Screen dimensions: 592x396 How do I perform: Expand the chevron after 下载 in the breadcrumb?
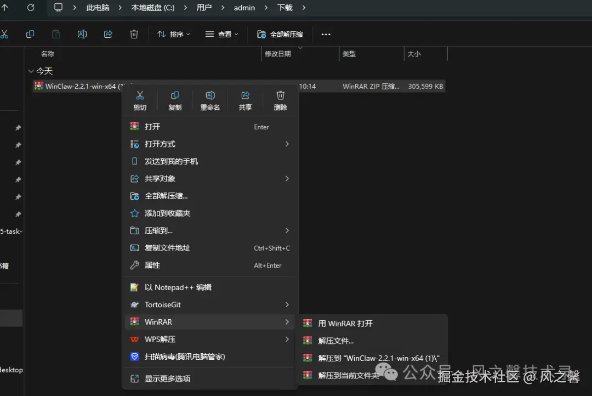tap(304, 8)
